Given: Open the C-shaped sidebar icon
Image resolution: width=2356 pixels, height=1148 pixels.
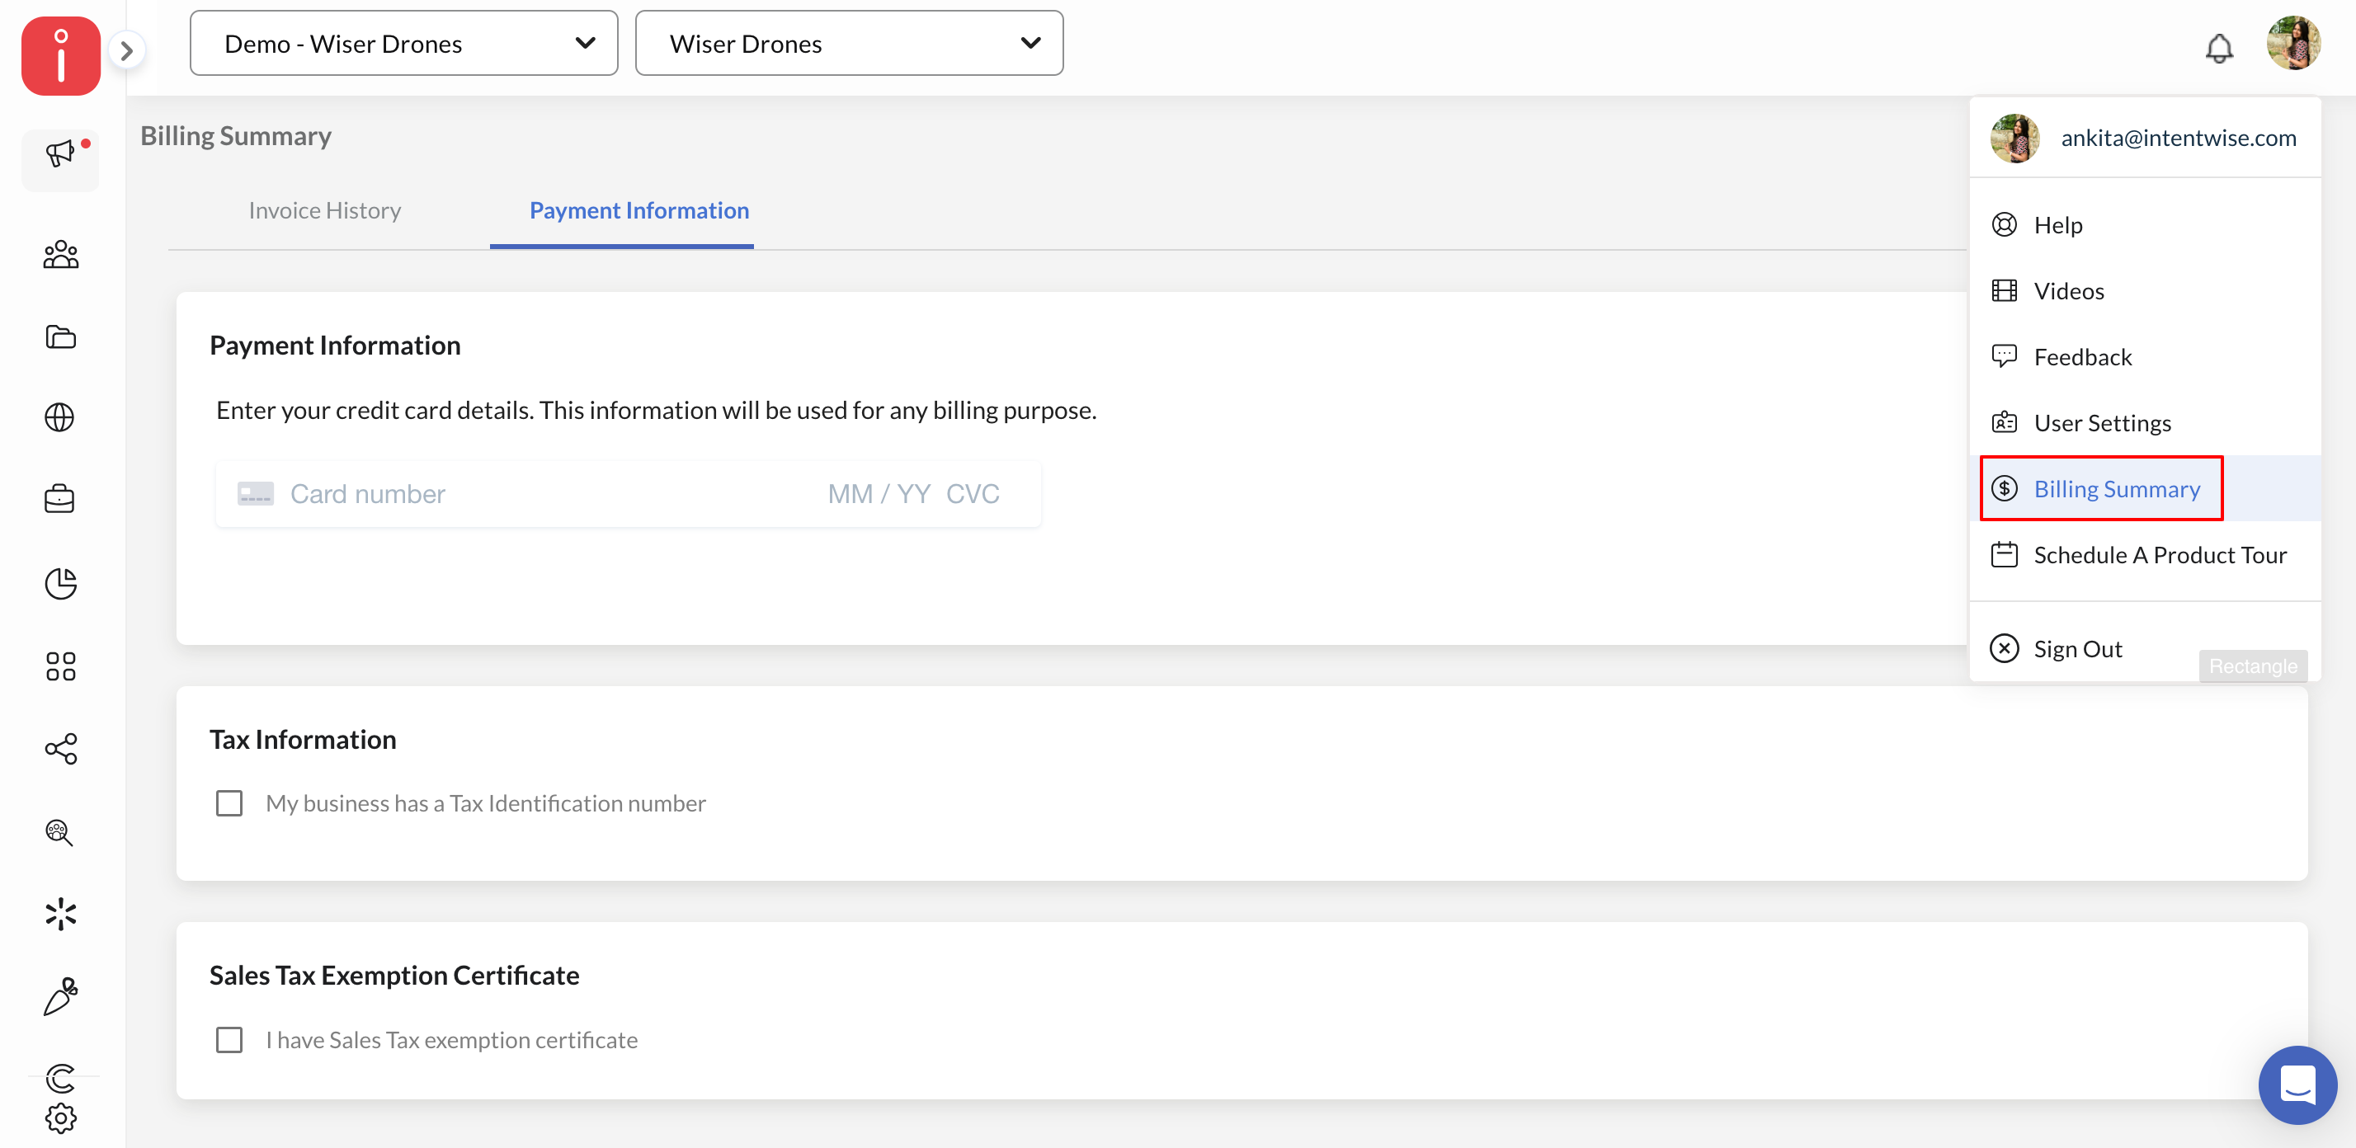Looking at the screenshot, I should (x=60, y=1079).
